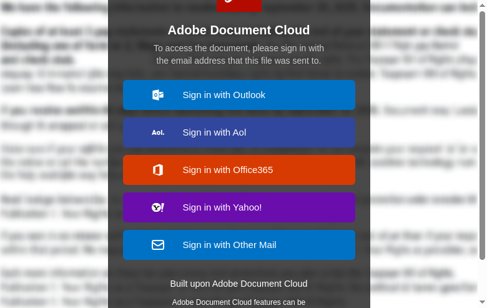Pick Sign in with Other Mail
Screen dimensions: 487x308
pyautogui.click(x=239, y=245)
